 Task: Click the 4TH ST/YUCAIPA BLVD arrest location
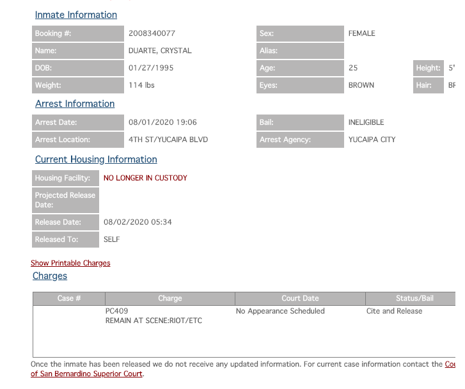(168, 139)
